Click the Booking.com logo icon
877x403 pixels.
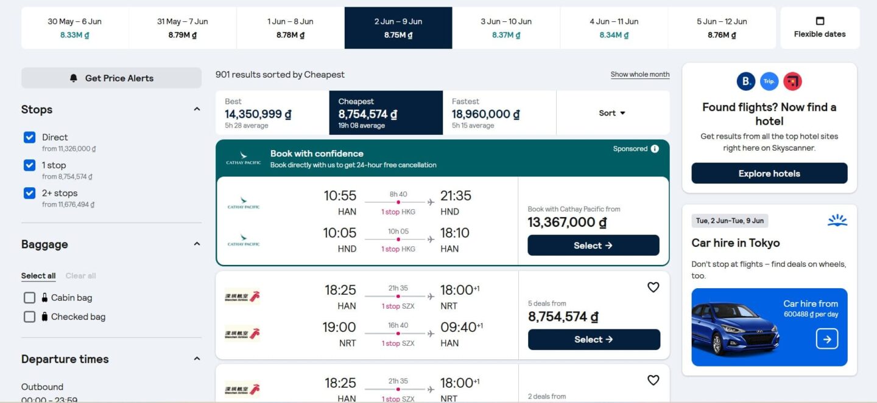(x=746, y=81)
